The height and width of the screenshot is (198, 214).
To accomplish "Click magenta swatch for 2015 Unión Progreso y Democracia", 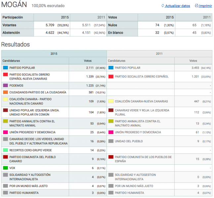I will click(6, 132).
